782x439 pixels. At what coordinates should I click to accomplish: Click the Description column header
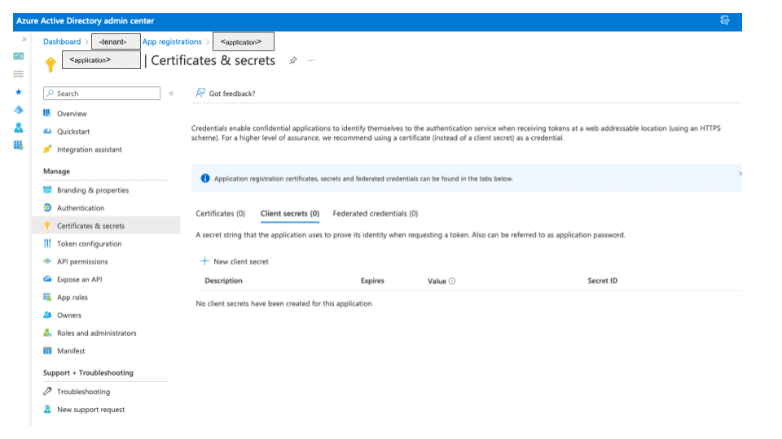[x=223, y=280]
